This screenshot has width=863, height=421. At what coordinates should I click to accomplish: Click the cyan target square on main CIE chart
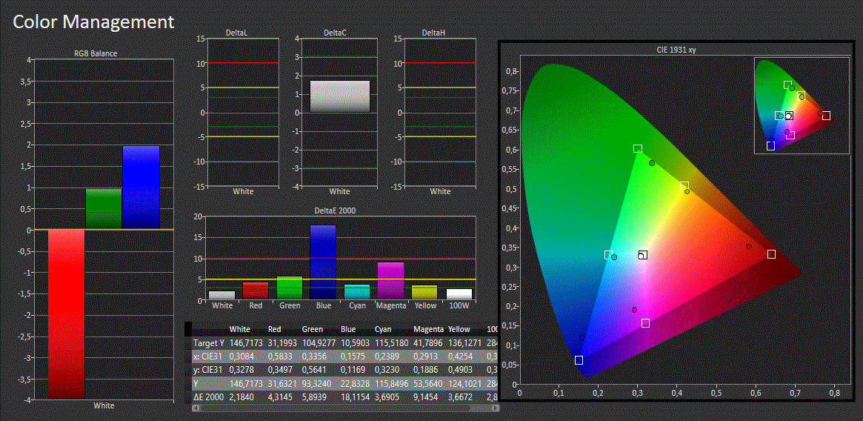click(x=608, y=254)
